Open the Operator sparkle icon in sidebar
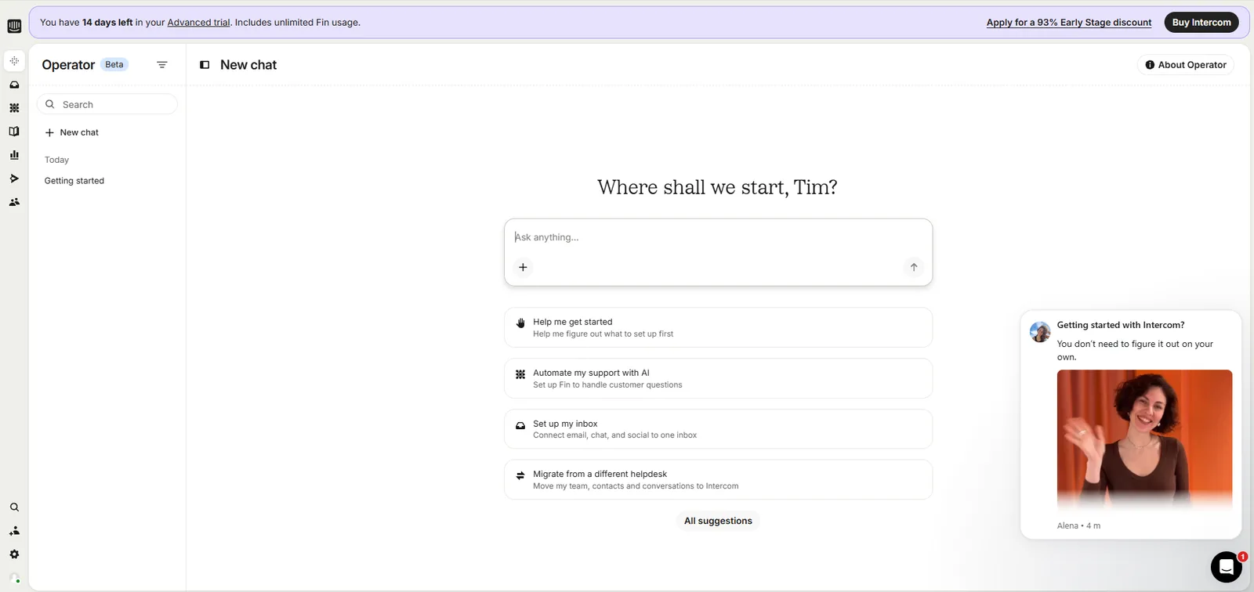The image size is (1254, 592). 14,61
